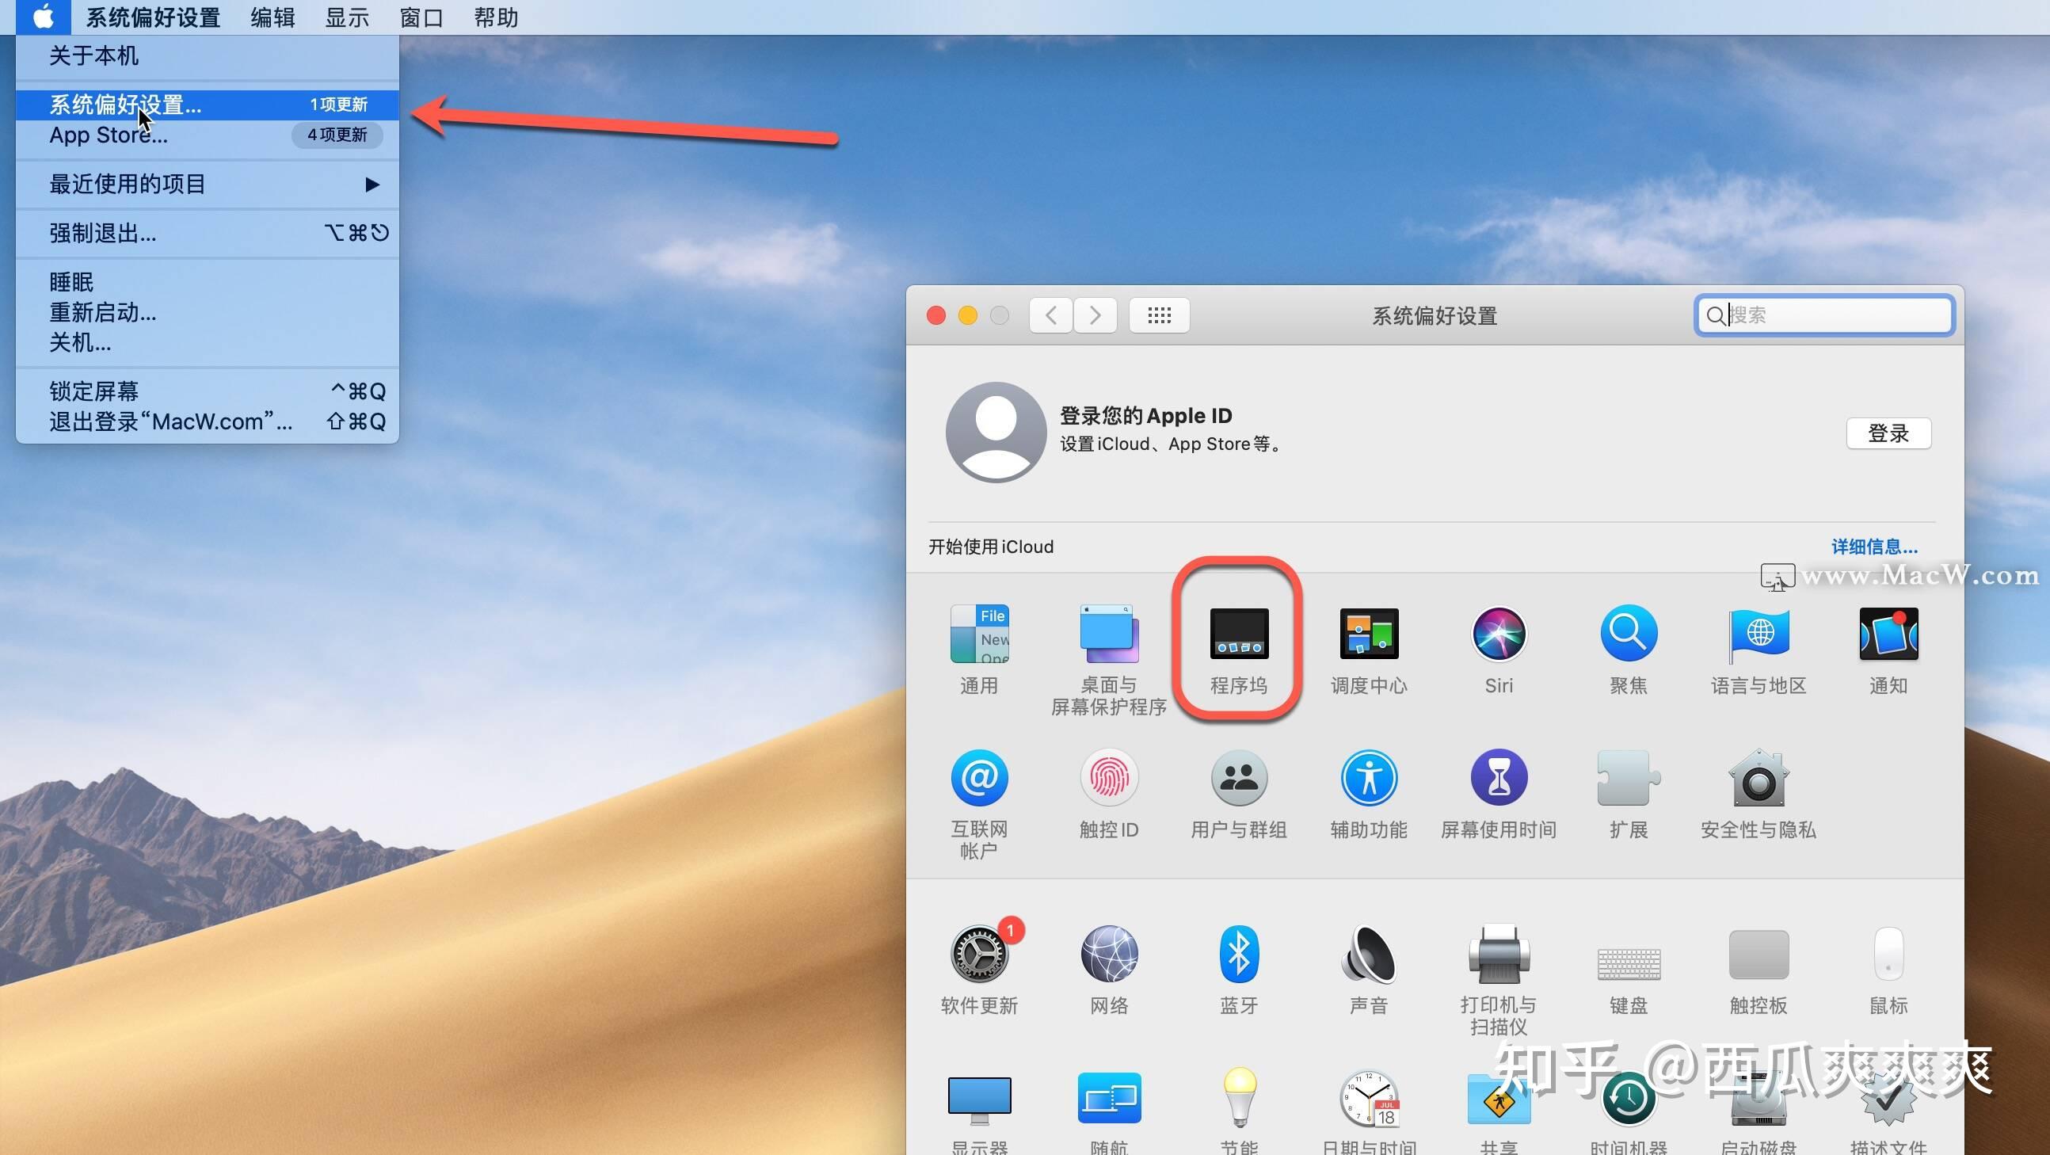Choose App Store... in Apple menu
The height and width of the screenshot is (1155, 2050).
coord(207,135)
